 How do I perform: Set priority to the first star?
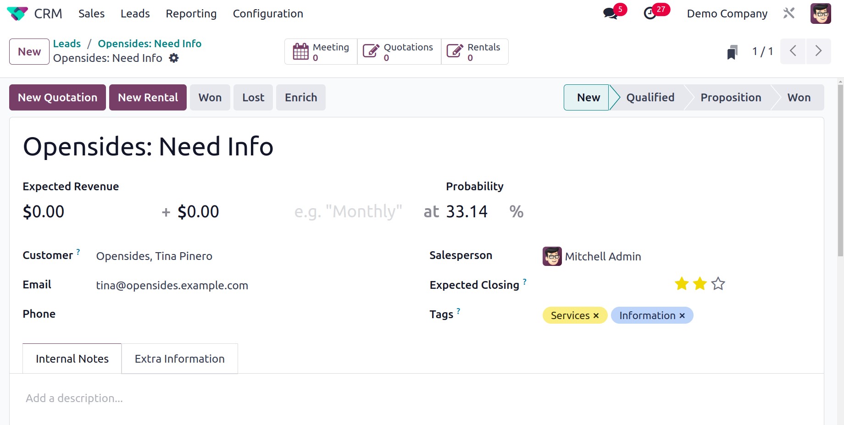click(682, 284)
